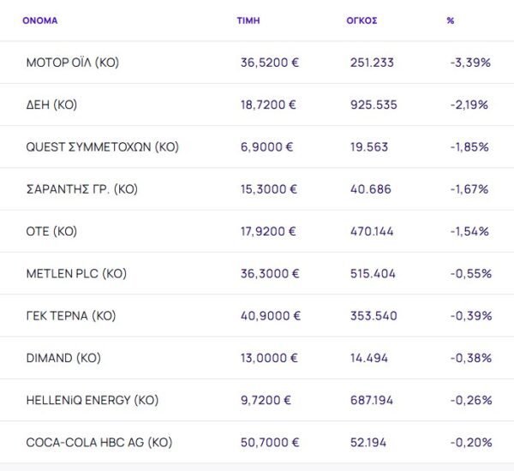Image resolution: width=514 pixels, height=471 pixels.
Task: Click HELLENiQ ENERGY (ΚΟ) stock name
Action: coord(93,400)
